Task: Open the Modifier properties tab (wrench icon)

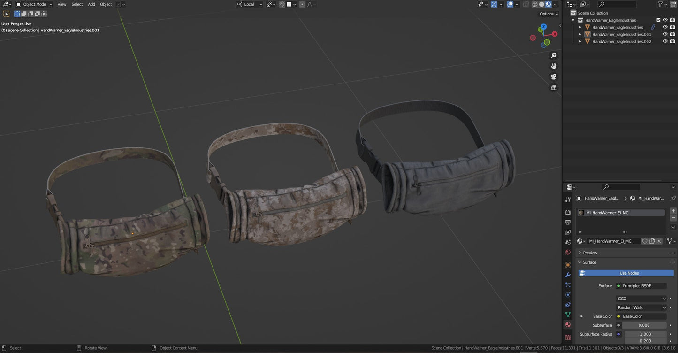Action: pyautogui.click(x=568, y=275)
